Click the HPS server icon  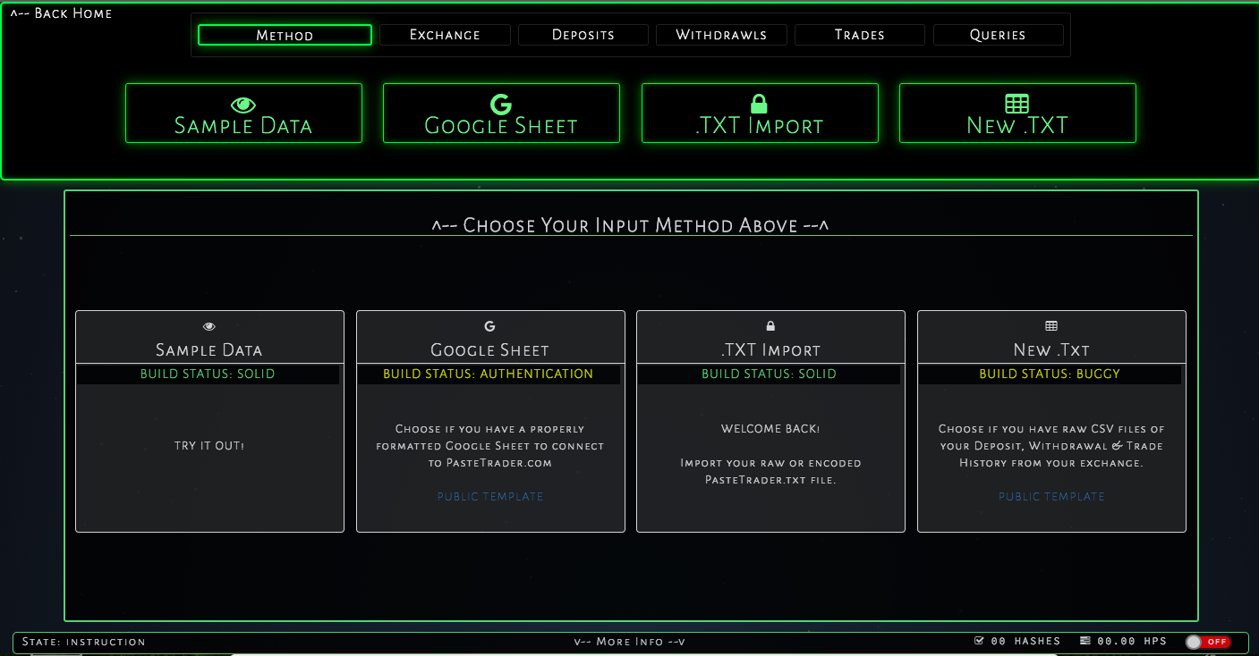(x=1085, y=641)
